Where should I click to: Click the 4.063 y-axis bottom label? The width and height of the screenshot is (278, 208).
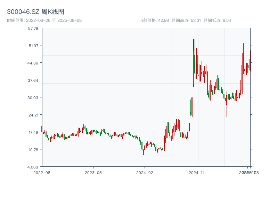(x=33, y=167)
